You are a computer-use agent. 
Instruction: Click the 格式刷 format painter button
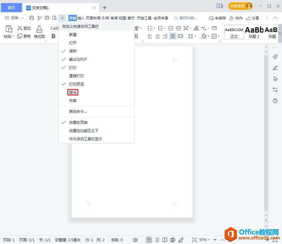coord(39,32)
